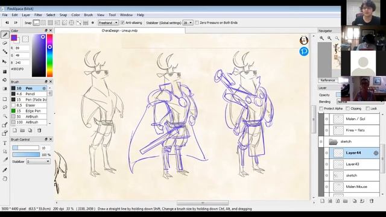Create new layer at layer panel bottom
This screenshot has height=217, width=386.
click(x=323, y=201)
